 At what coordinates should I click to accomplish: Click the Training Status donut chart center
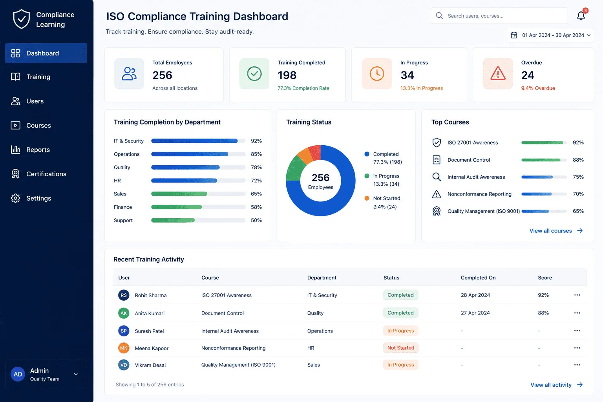pos(321,181)
